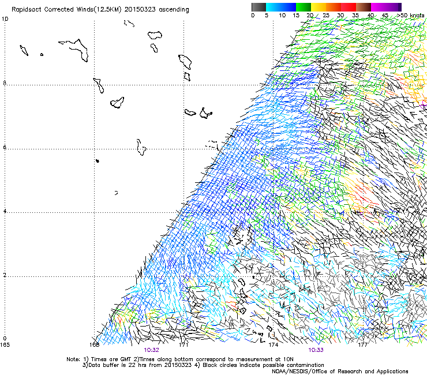The height and width of the screenshot is (375, 427).
Task: Click the longitude label 177
Action: click(362, 345)
